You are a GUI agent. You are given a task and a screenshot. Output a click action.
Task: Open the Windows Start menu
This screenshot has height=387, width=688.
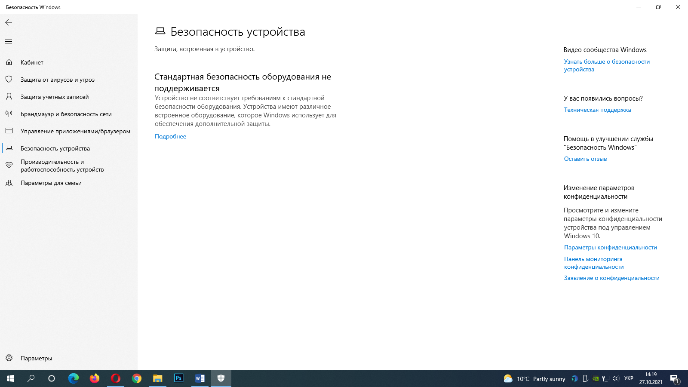[10, 378]
